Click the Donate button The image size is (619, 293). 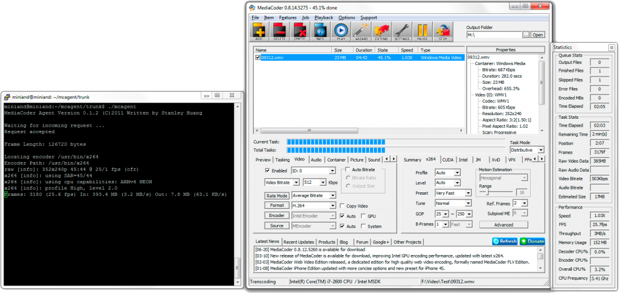(x=532, y=241)
